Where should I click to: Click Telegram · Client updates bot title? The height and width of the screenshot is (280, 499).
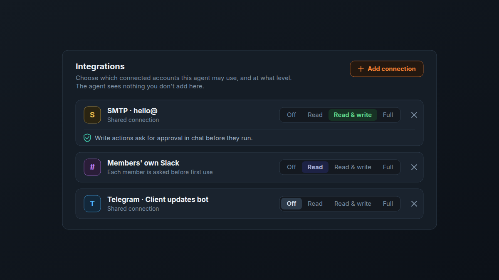tap(158, 200)
